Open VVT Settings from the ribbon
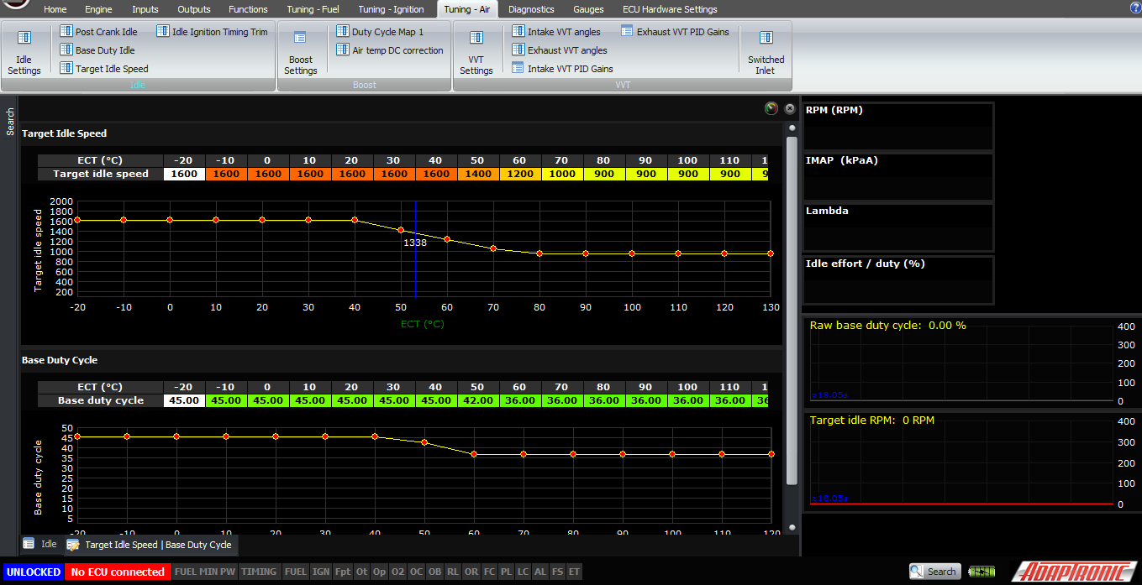 (x=476, y=52)
